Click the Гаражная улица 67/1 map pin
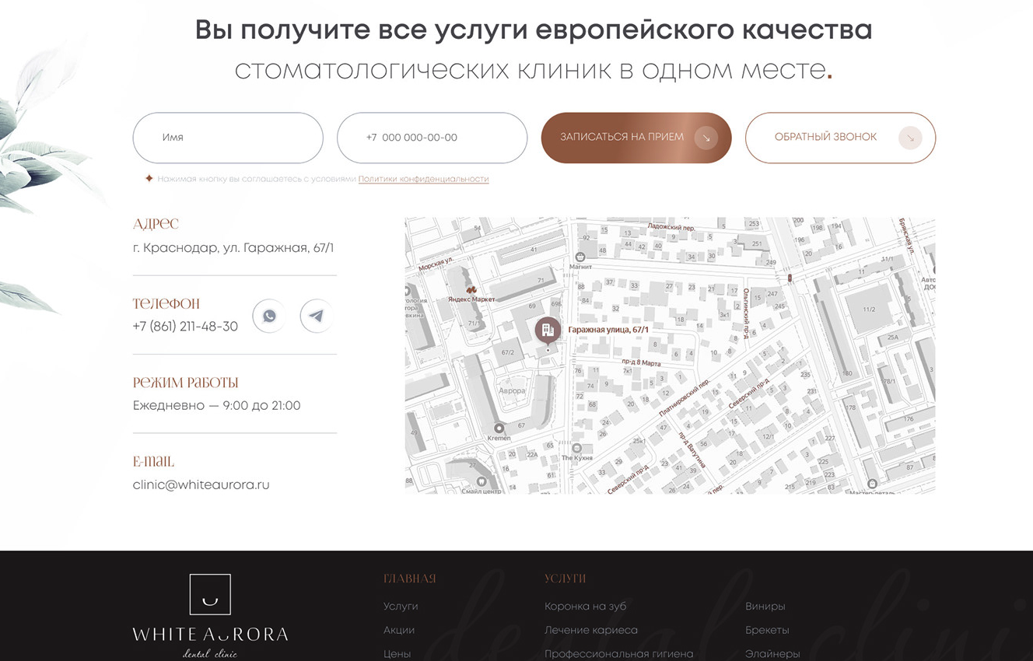The image size is (1033, 661). (x=548, y=330)
